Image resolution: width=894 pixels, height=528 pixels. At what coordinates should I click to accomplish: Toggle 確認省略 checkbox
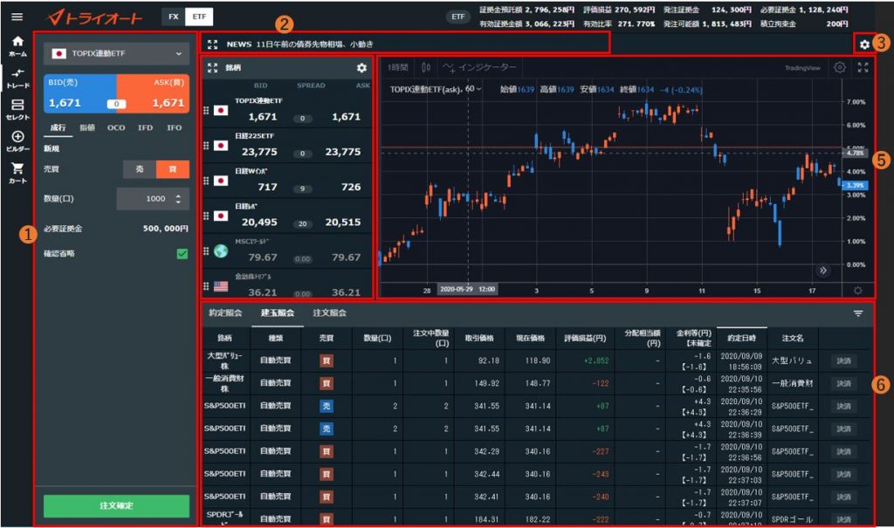pos(182,254)
